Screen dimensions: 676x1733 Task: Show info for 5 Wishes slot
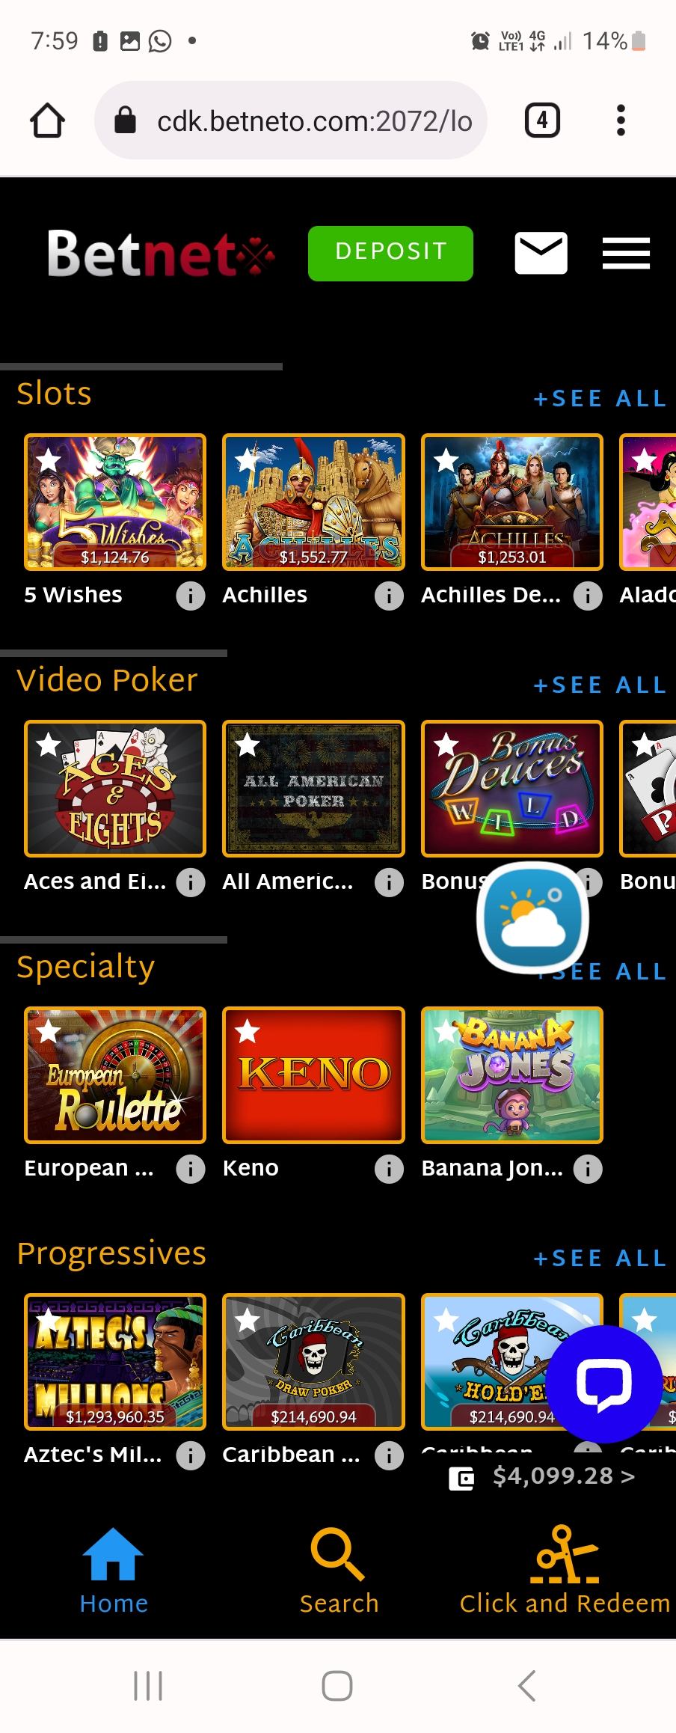(190, 596)
